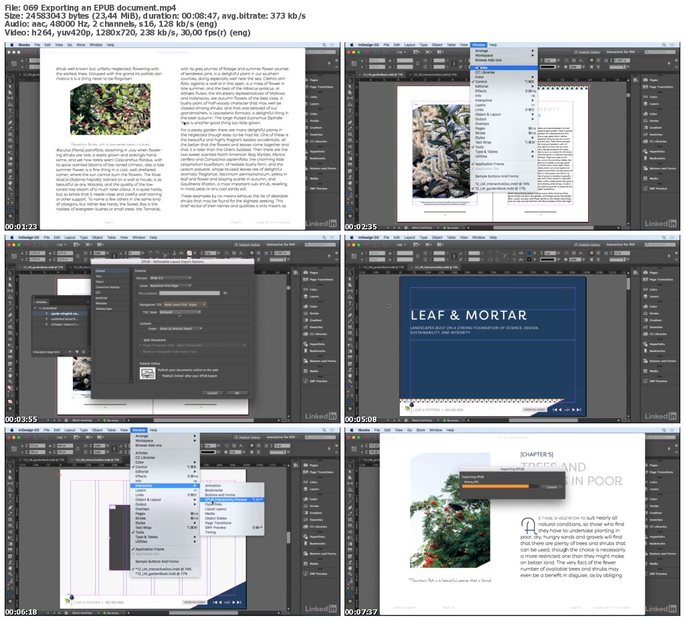Image resolution: width=685 pixels, height=620 pixels.
Task: Select Metadata in the EPUB dialog list
Action: pos(112,303)
